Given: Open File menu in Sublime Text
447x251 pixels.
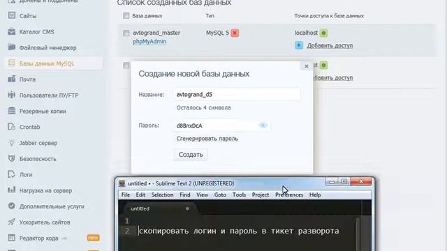Looking at the screenshot, I should 126,195.
